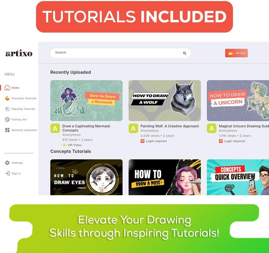The width and height of the screenshot is (269, 253).
Task: Go to the Concepts Tutorials menu label
Action: [x=24, y=98]
